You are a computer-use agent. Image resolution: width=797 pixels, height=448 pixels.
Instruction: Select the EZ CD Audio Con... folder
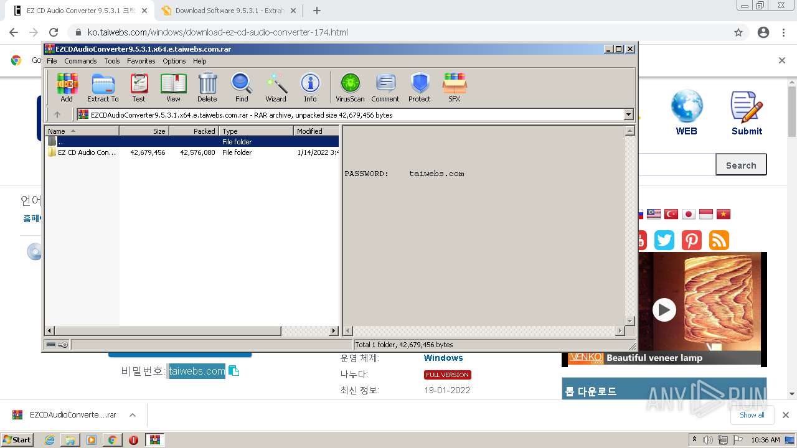click(x=192, y=152)
